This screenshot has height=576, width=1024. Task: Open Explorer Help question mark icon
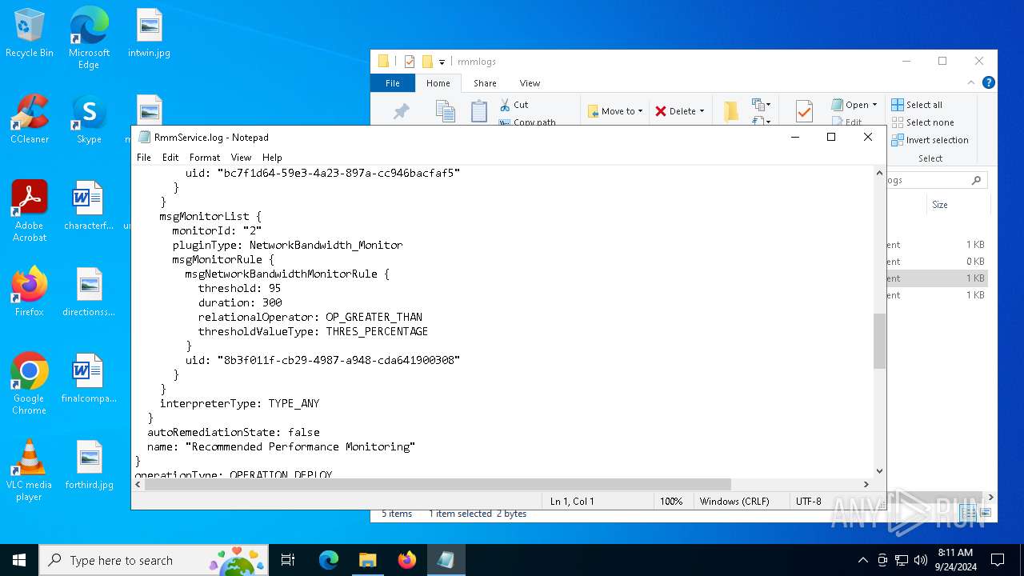(989, 82)
